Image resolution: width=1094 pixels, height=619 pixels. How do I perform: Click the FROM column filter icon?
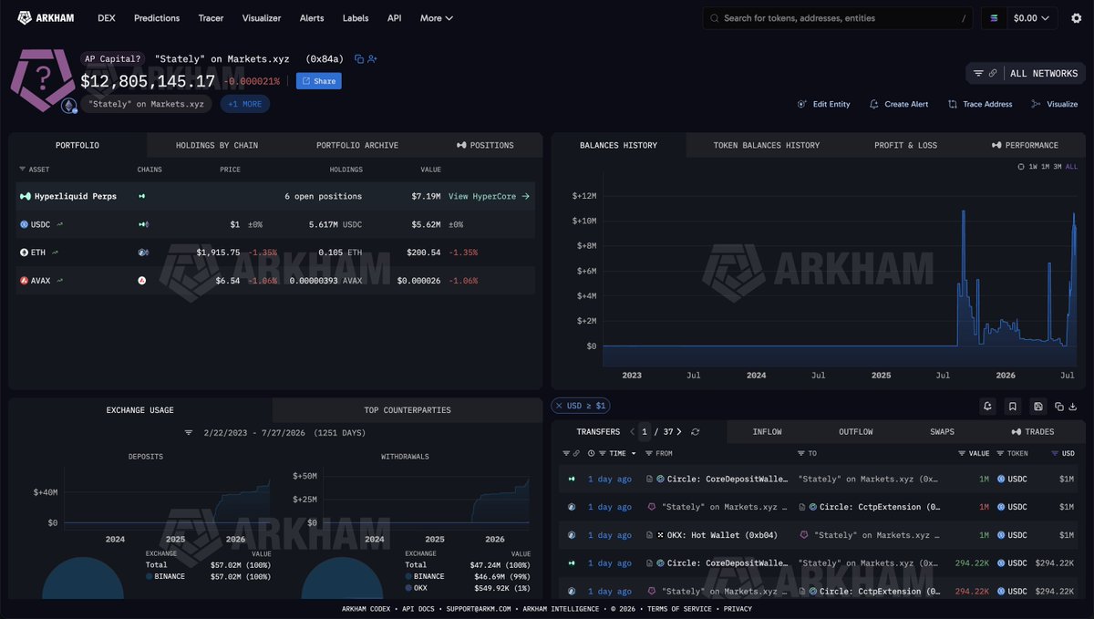(x=648, y=453)
